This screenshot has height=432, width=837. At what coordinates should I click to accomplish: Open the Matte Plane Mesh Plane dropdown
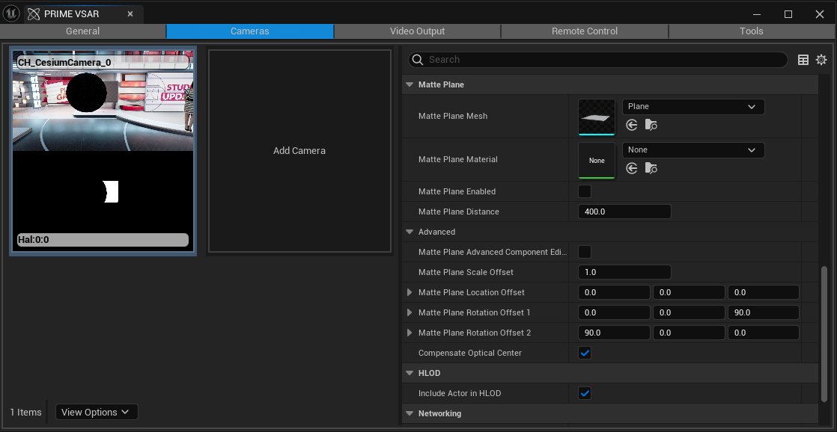[x=693, y=107]
